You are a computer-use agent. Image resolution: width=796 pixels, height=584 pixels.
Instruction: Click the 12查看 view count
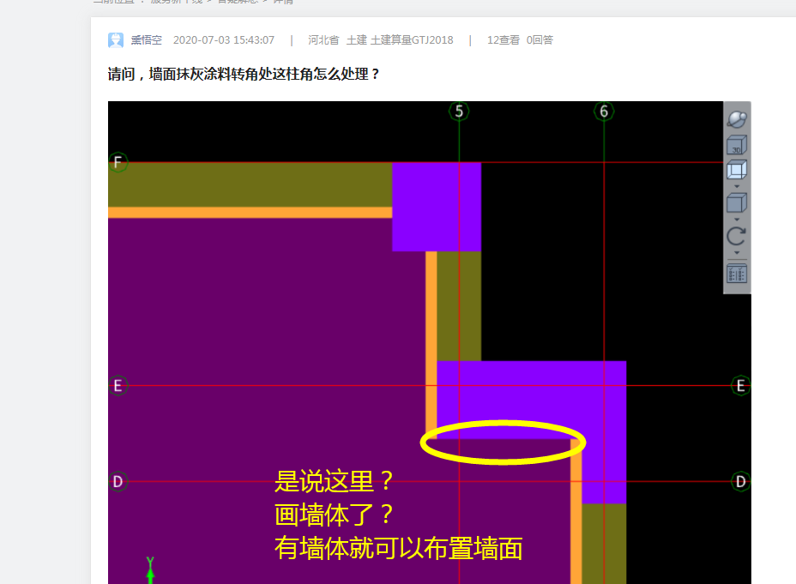click(x=504, y=40)
